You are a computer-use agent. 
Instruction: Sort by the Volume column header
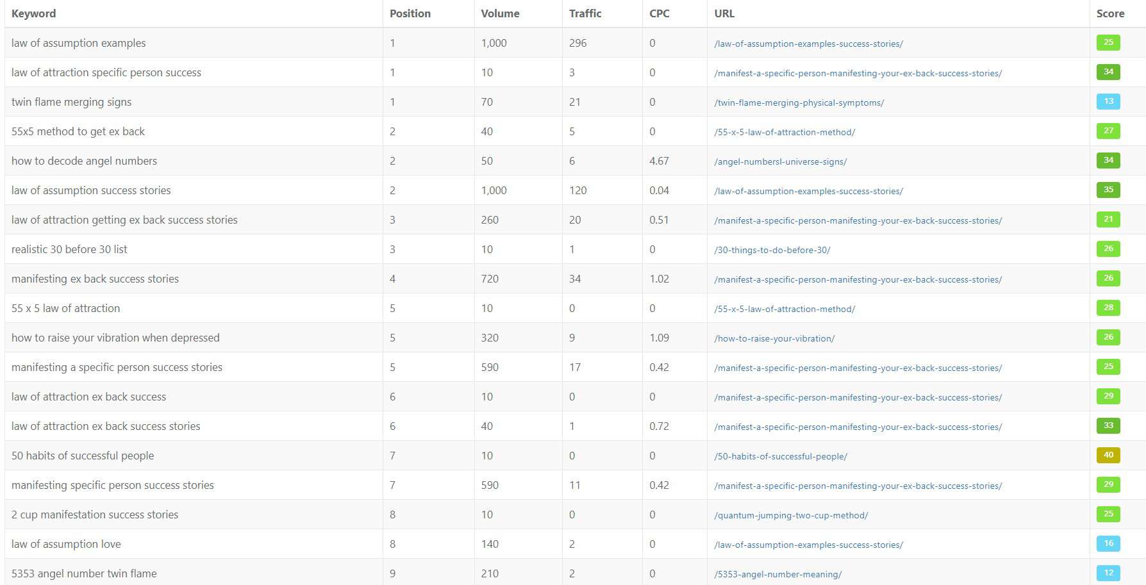click(500, 13)
